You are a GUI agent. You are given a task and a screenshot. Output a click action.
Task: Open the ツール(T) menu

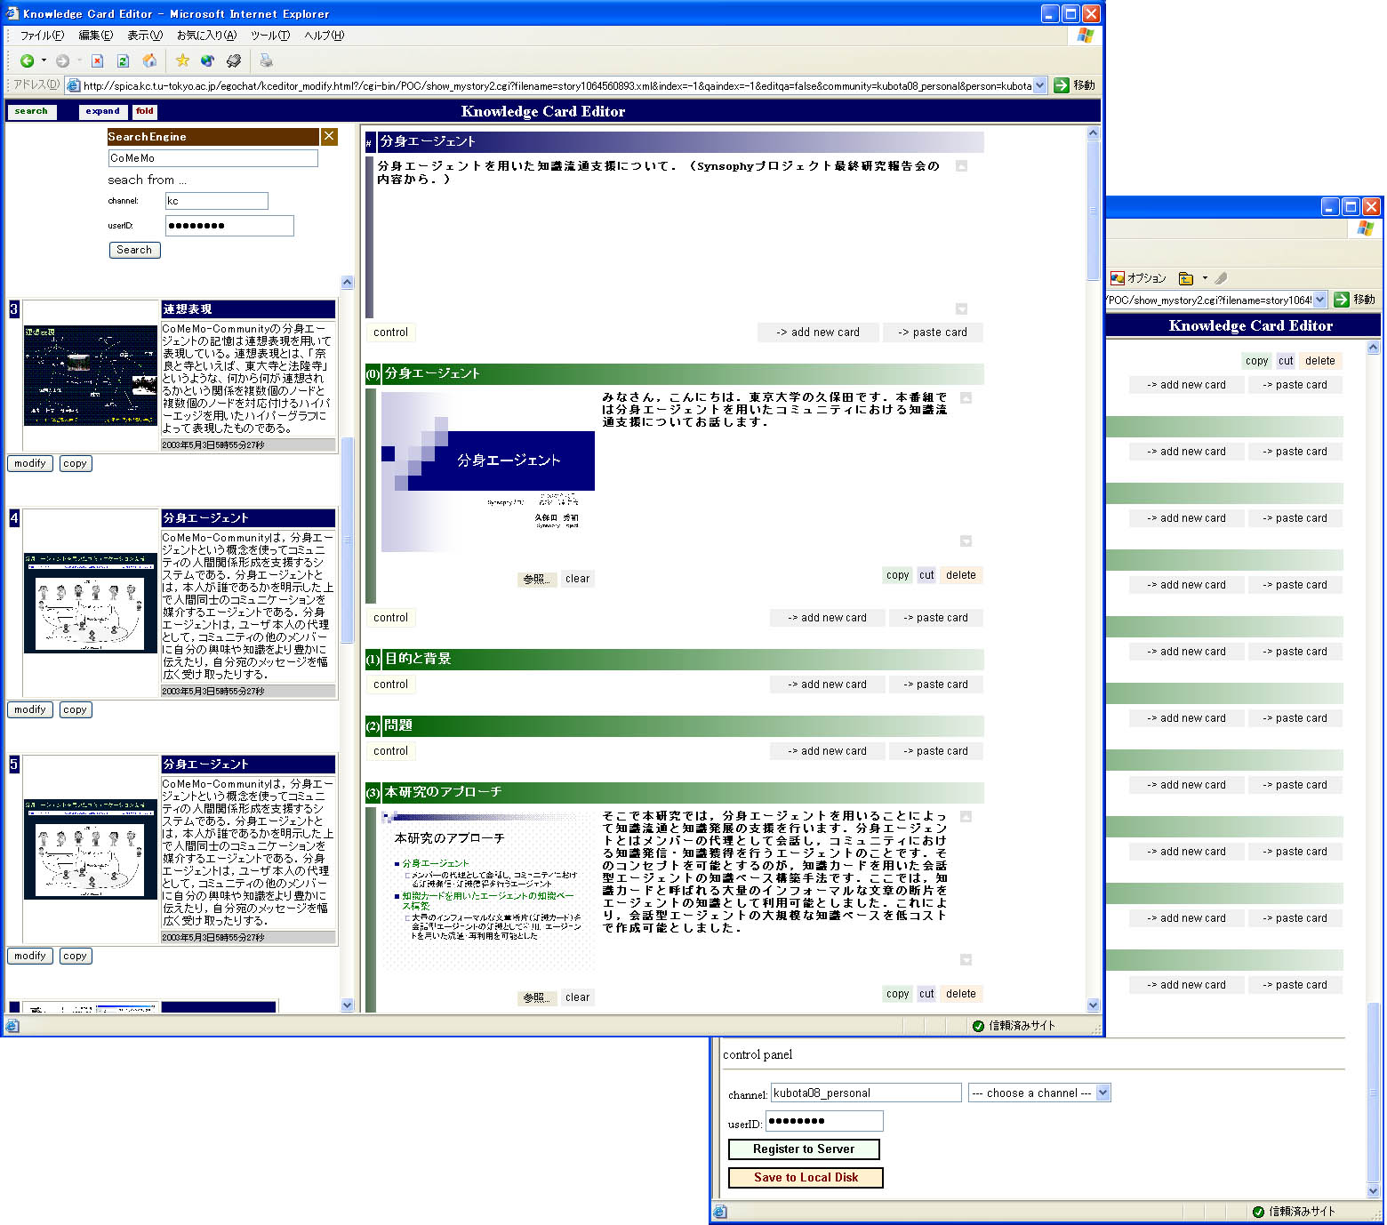click(269, 36)
